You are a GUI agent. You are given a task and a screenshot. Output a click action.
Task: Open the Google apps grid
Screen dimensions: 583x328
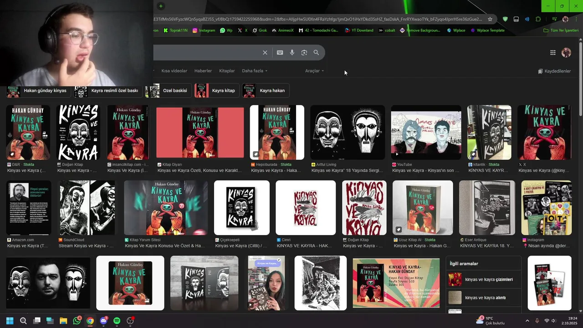click(x=553, y=52)
